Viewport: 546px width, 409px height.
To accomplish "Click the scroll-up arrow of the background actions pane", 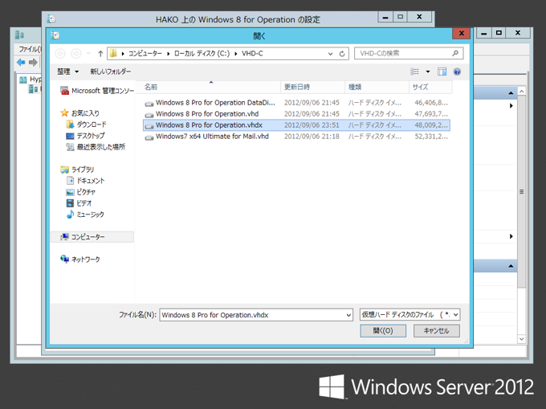I will tap(521, 92).
